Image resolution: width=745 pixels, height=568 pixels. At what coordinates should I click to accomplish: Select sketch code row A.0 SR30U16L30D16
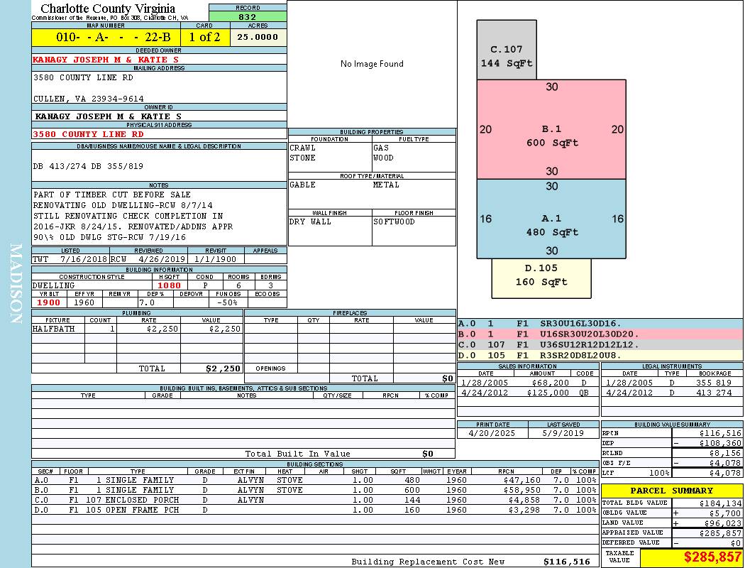(600, 324)
